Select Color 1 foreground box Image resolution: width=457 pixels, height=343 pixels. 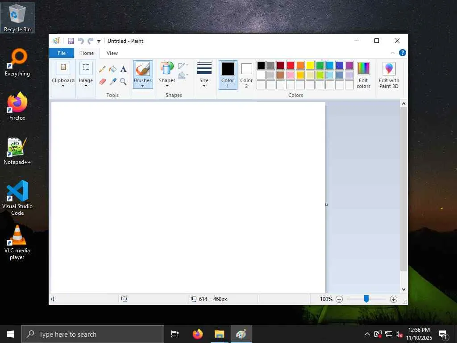[x=228, y=75]
